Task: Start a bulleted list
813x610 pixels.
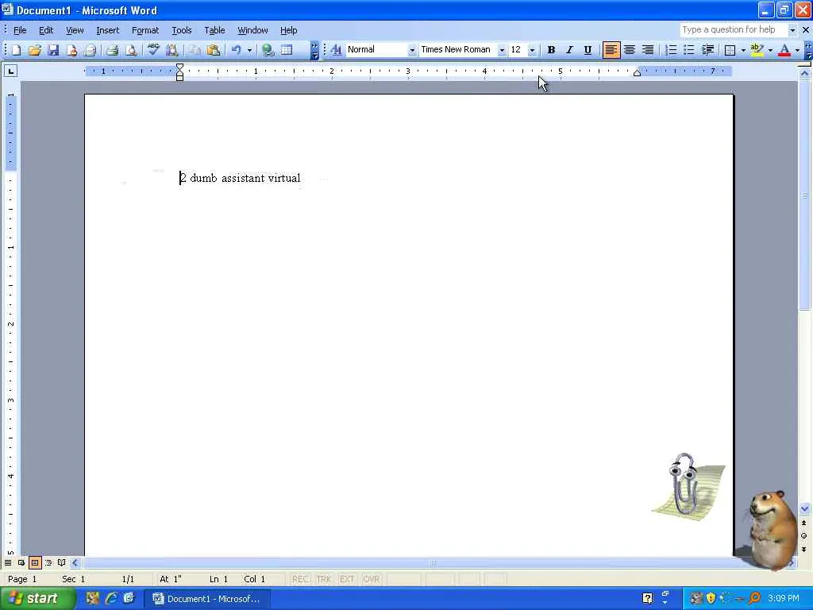Action: [x=688, y=50]
